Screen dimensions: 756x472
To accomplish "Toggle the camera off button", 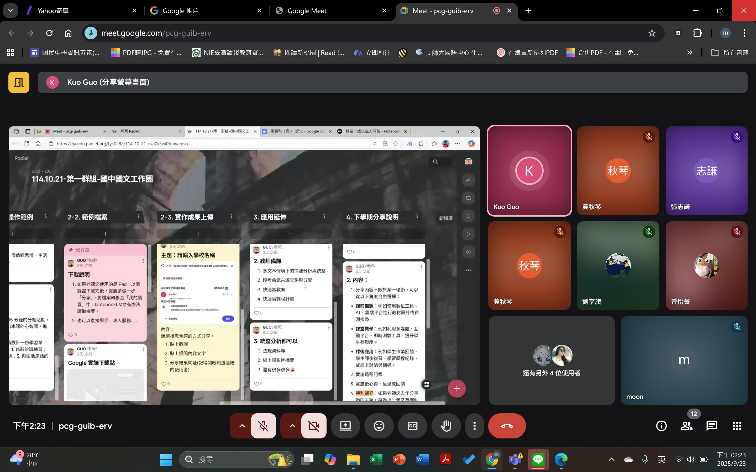I will coord(314,426).
